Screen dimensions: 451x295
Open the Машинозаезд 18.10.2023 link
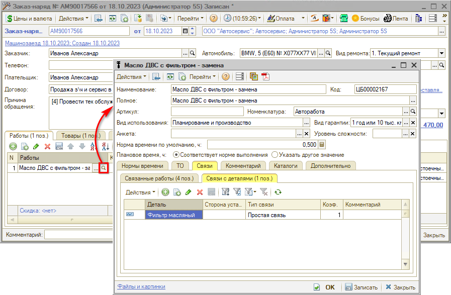(x=62, y=43)
